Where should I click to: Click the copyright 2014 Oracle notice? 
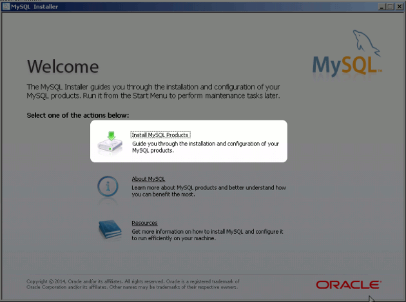click(133, 284)
